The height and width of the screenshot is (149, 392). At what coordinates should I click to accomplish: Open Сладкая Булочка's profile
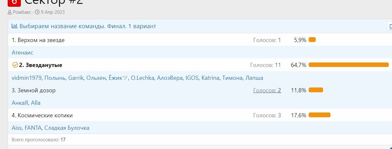click(67, 128)
